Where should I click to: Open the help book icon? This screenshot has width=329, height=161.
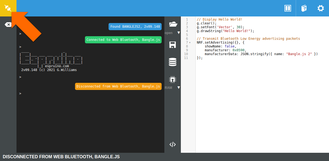[304, 8]
